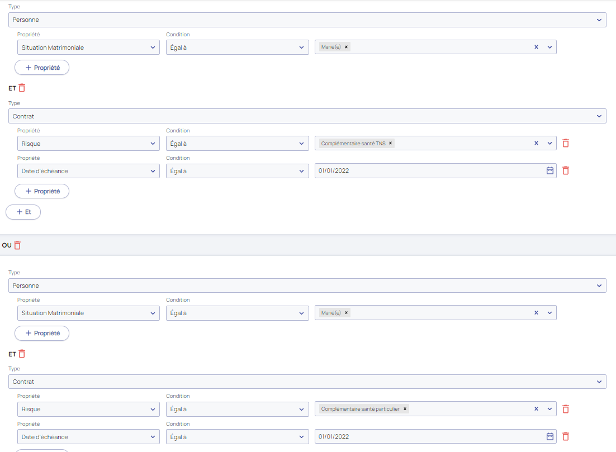Add a property under the topmost Personne block

click(42, 68)
